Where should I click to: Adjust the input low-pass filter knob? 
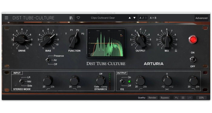click(75, 81)
